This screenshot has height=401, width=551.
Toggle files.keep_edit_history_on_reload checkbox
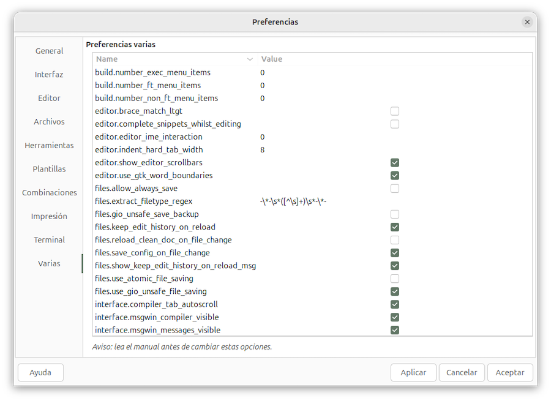click(x=395, y=227)
